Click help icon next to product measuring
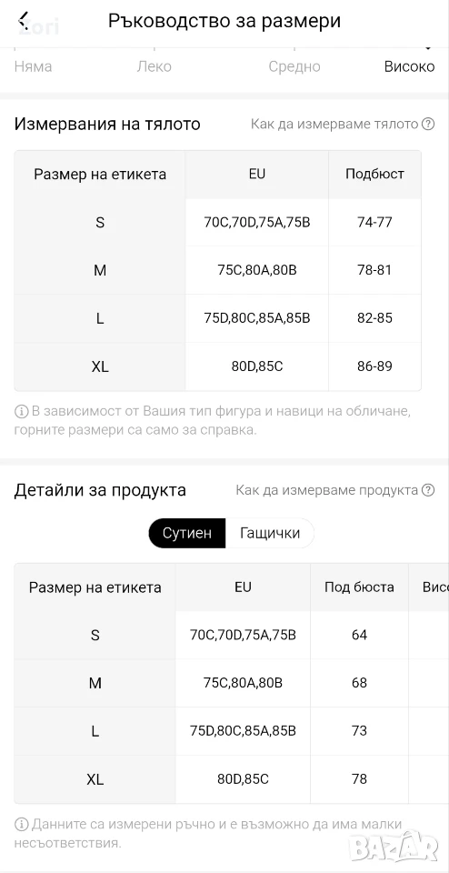449x873 pixels. [428, 490]
